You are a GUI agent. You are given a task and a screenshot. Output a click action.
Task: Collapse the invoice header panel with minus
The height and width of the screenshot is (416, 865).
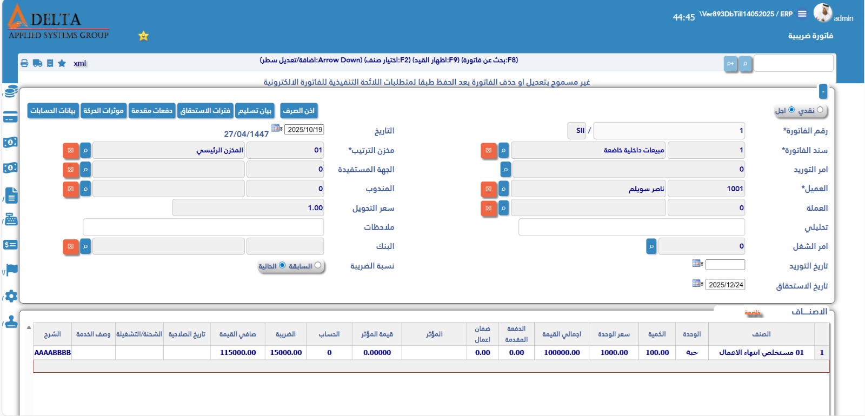pyautogui.click(x=823, y=91)
